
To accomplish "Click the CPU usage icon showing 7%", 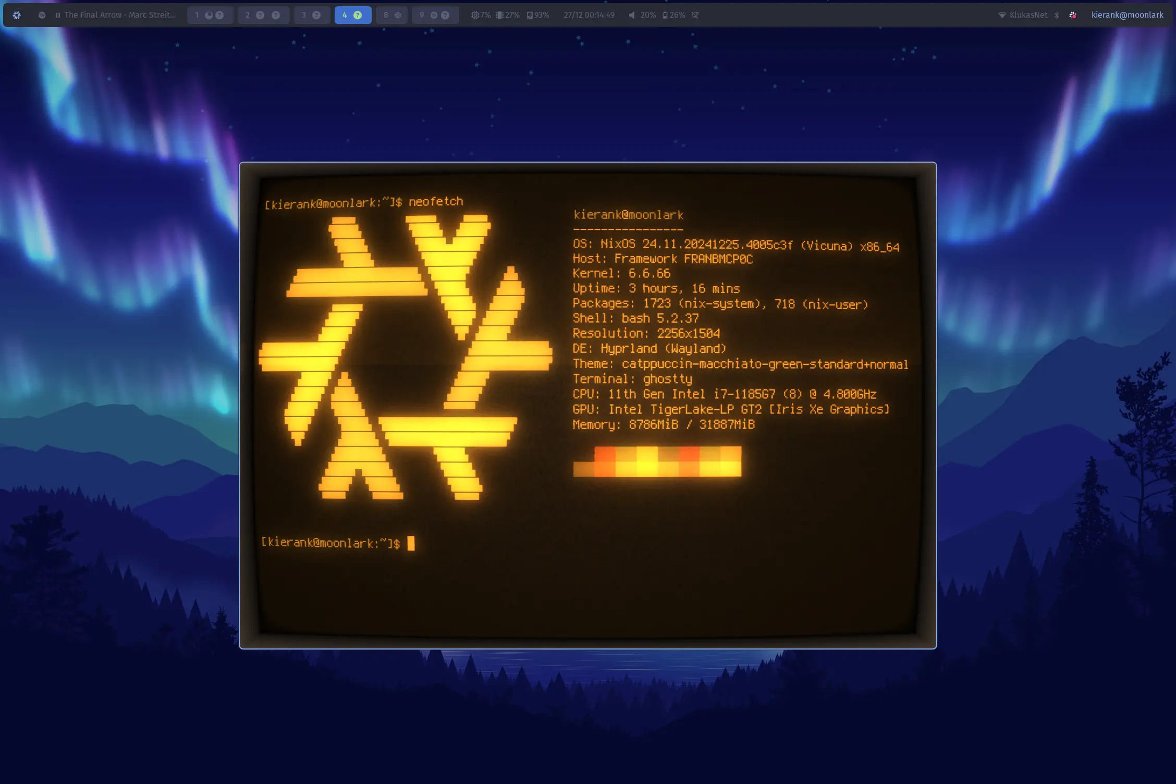I will 474,15.
